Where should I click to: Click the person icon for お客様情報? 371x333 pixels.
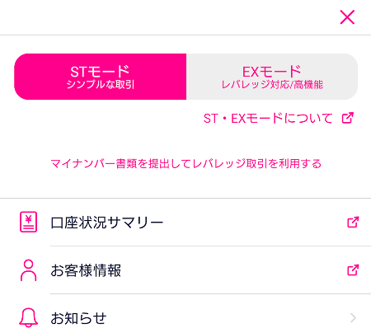(x=28, y=270)
